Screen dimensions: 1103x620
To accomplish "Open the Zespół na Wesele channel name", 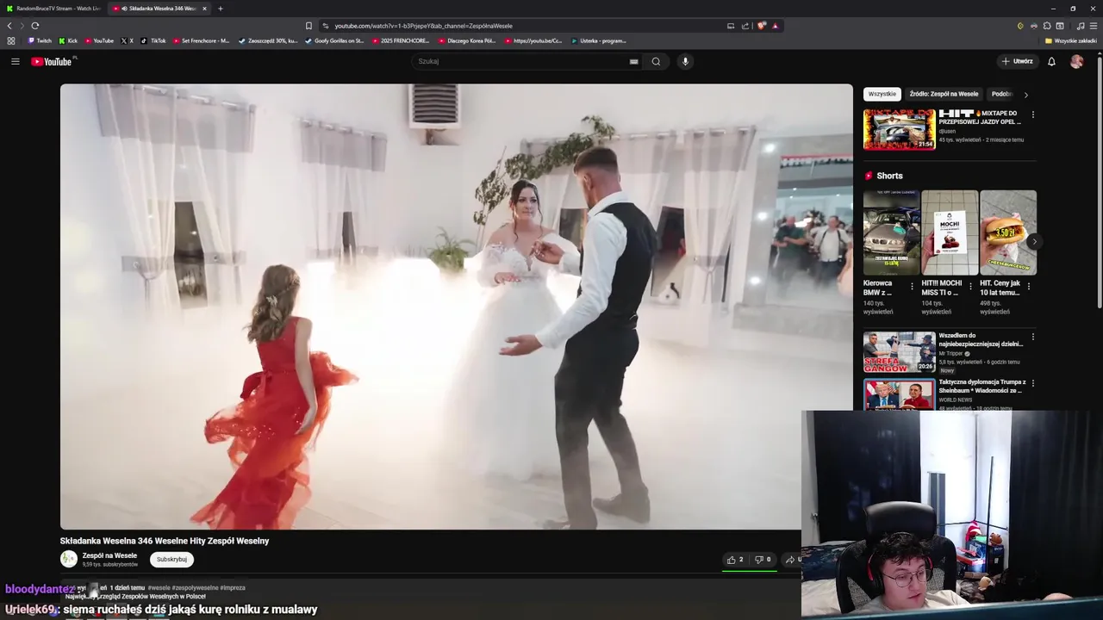I will tap(109, 555).
